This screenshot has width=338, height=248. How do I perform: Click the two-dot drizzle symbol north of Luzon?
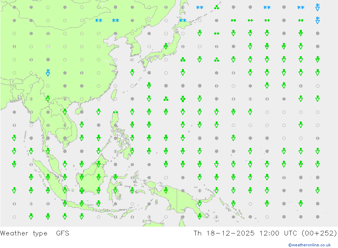coord(116,112)
